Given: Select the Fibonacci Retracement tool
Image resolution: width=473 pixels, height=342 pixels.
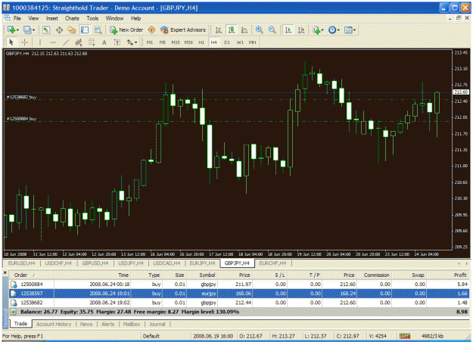Looking at the screenshot, I should pos(92,42).
